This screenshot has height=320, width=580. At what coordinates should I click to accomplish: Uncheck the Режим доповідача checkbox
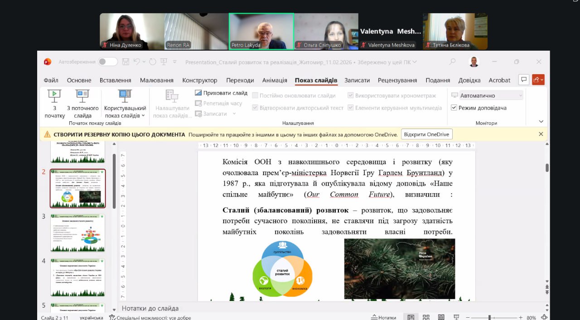click(454, 108)
